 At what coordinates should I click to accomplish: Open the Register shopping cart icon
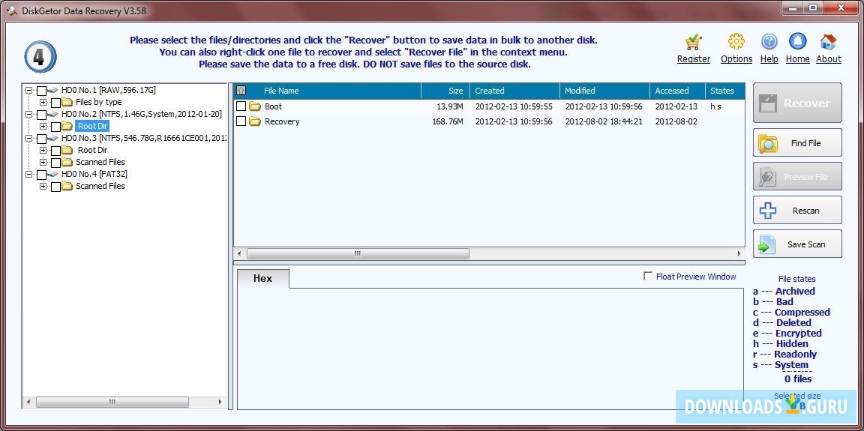tap(693, 43)
